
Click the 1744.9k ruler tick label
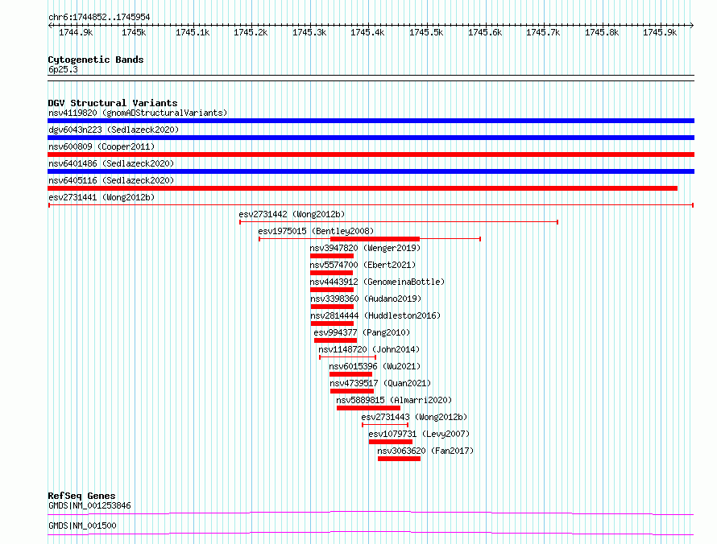pos(76,32)
